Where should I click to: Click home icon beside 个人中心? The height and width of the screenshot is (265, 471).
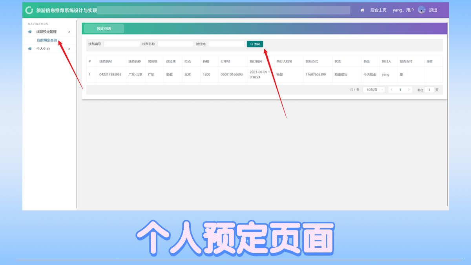(x=30, y=49)
